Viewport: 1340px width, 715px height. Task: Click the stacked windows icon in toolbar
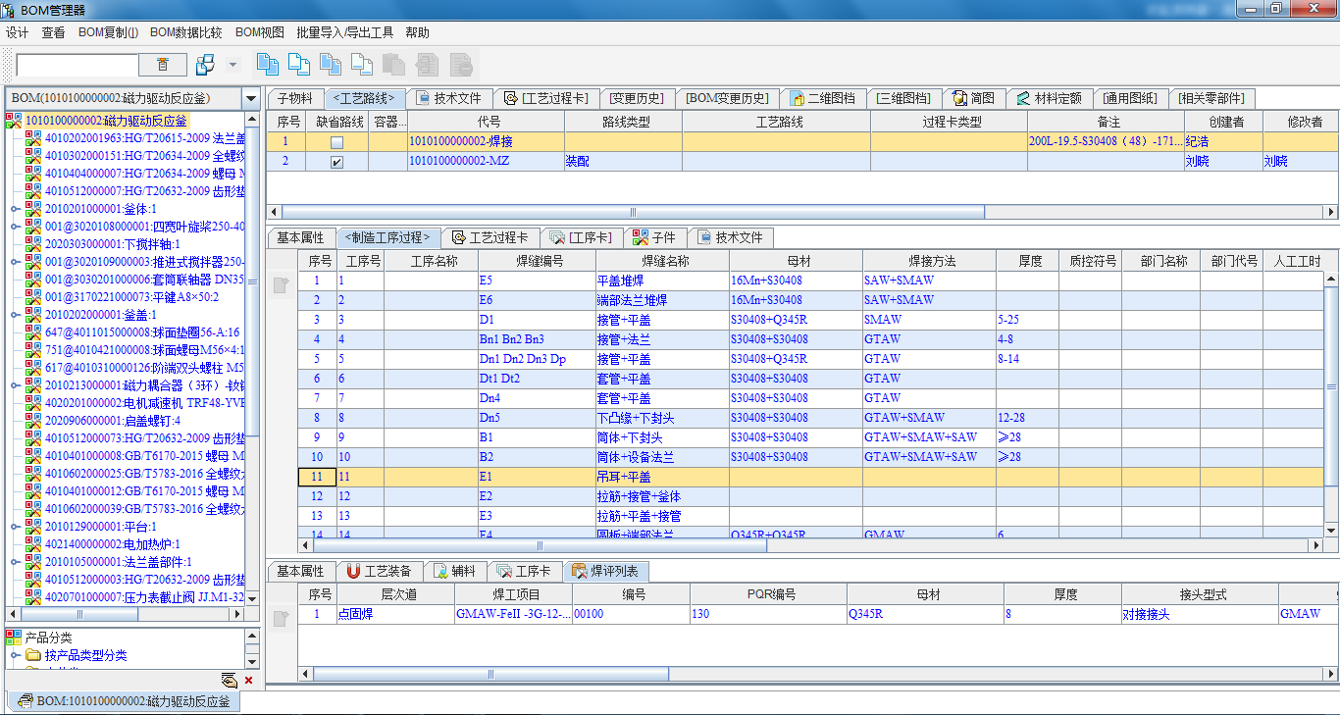point(205,65)
